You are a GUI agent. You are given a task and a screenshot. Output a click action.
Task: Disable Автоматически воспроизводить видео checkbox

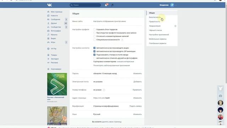click(94, 48)
